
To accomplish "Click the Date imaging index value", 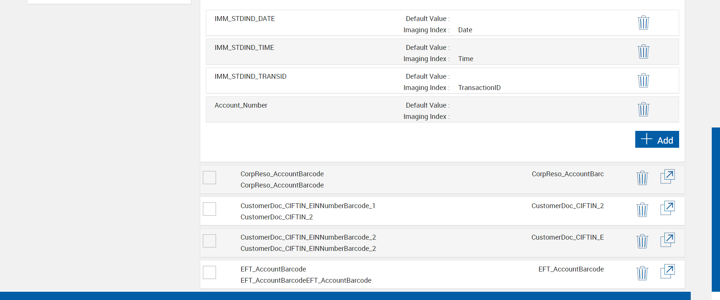I will pos(465,30).
